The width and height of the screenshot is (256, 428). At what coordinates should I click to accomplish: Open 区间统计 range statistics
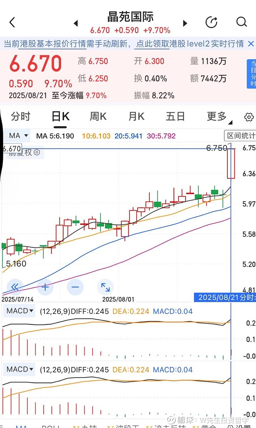240,136
